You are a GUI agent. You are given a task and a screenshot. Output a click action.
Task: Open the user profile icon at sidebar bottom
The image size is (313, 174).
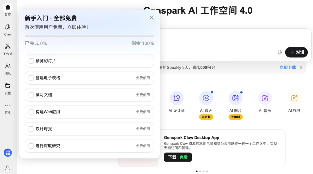coord(8,168)
